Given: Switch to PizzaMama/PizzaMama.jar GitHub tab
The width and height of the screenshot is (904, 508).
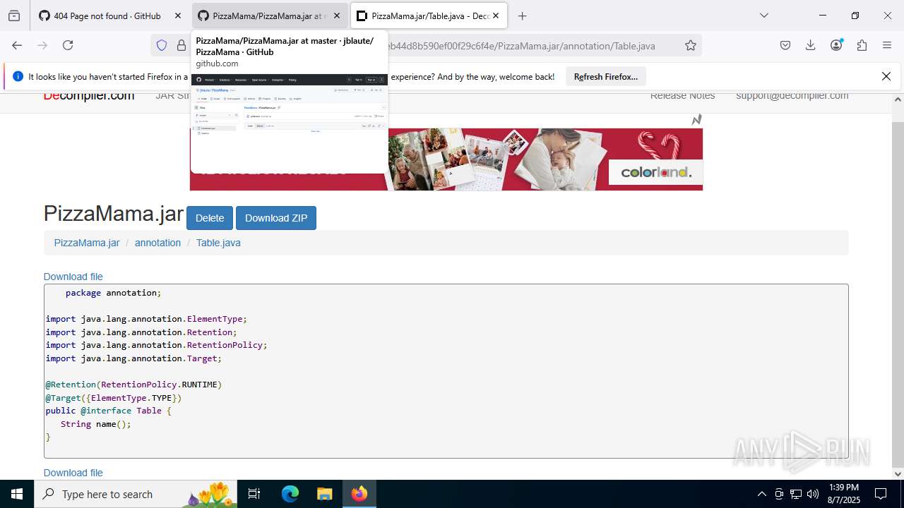Looking at the screenshot, I should coord(270,16).
